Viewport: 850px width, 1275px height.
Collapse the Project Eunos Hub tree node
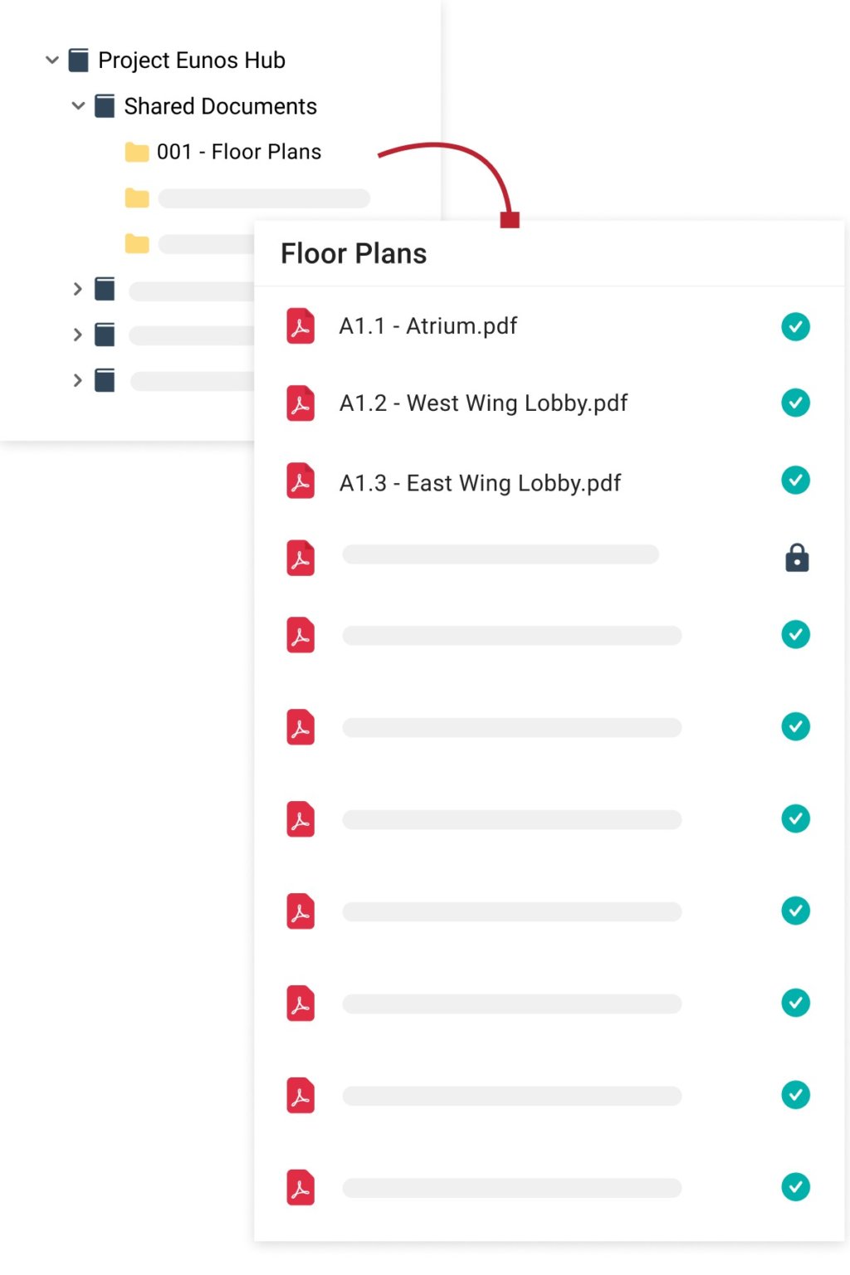[x=52, y=60]
